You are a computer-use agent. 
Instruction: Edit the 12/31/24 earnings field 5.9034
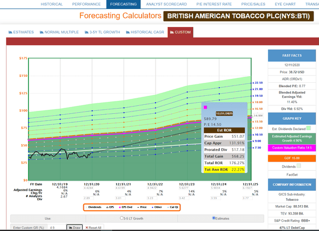click(x=216, y=188)
